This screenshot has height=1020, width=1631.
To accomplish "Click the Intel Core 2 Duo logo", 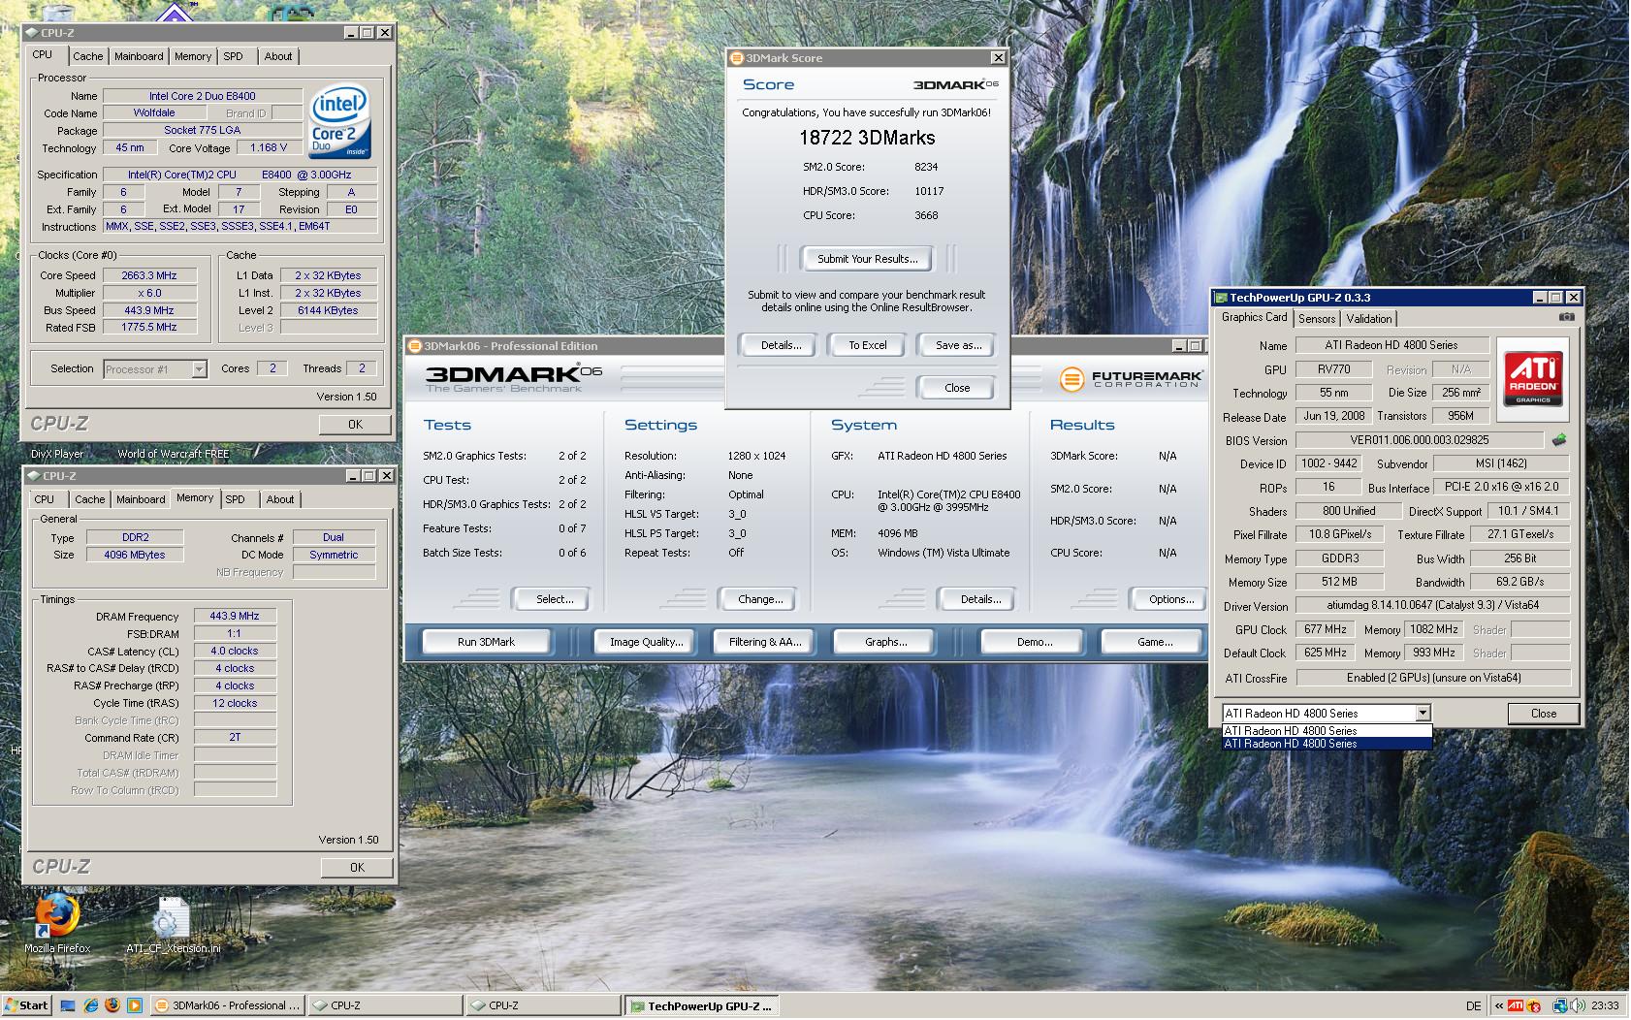I will [339, 122].
